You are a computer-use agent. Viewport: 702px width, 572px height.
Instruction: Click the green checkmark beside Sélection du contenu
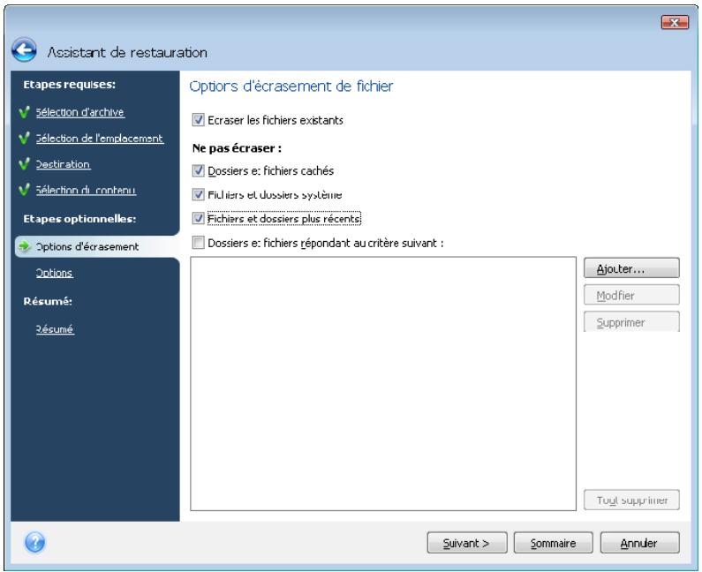[x=25, y=190]
